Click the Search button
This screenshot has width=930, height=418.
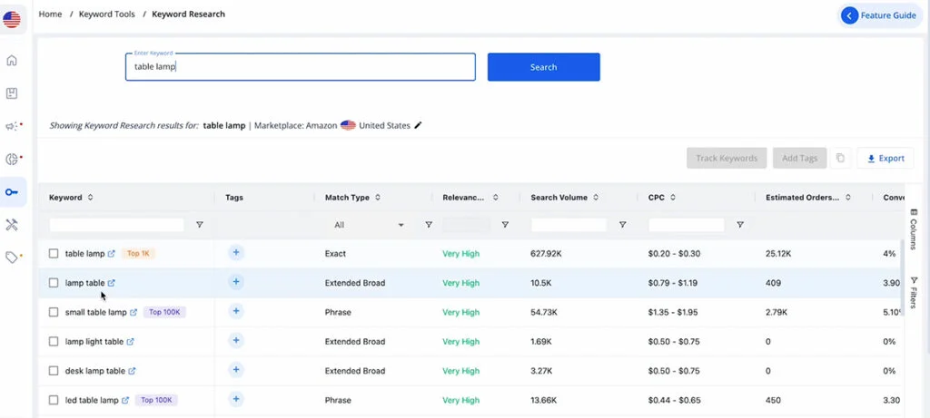(x=544, y=67)
